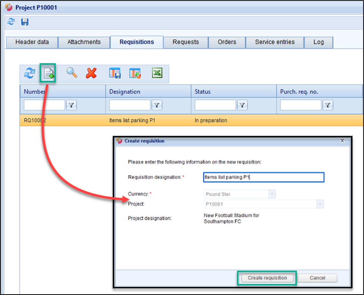Click the save icon in the top toolbar
The width and height of the screenshot is (364, 295).
pyautogui.click(x=25, y=22)
